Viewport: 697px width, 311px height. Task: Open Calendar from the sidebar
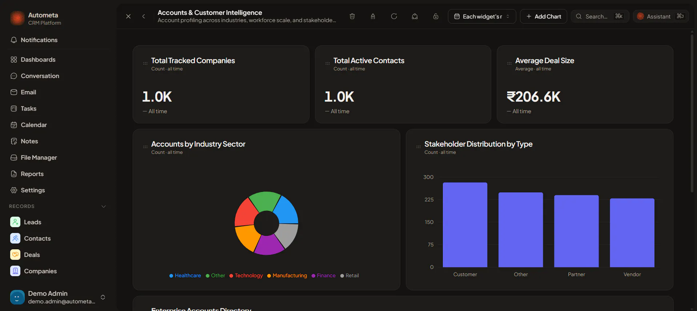click(x=58, y=125)
